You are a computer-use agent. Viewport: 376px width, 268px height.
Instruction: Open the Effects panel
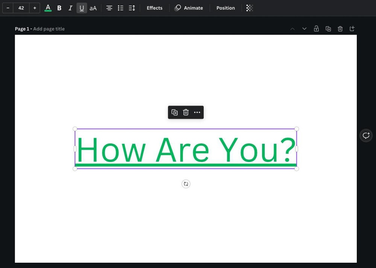155,8
